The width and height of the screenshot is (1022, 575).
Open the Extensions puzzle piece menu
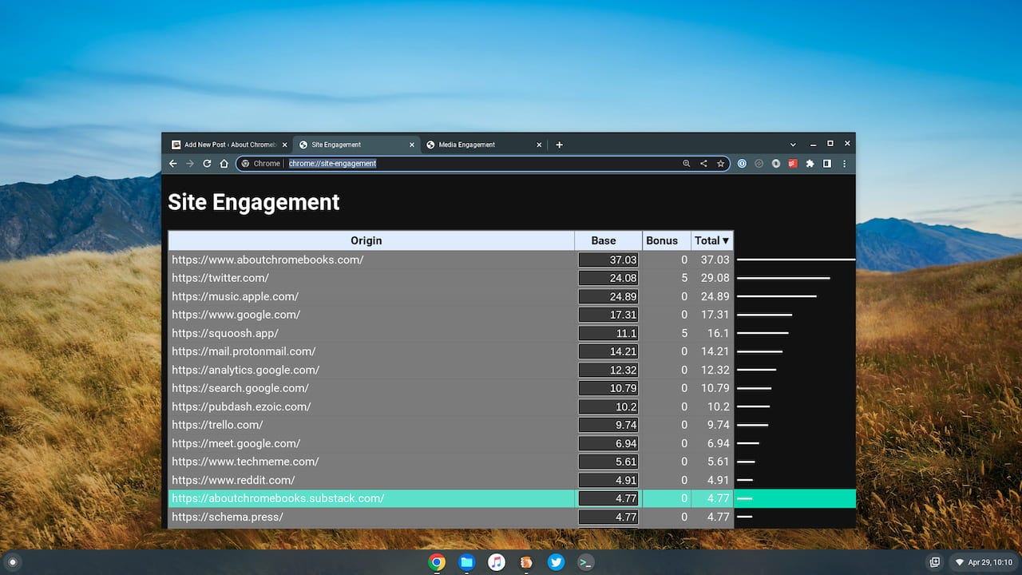810,164
